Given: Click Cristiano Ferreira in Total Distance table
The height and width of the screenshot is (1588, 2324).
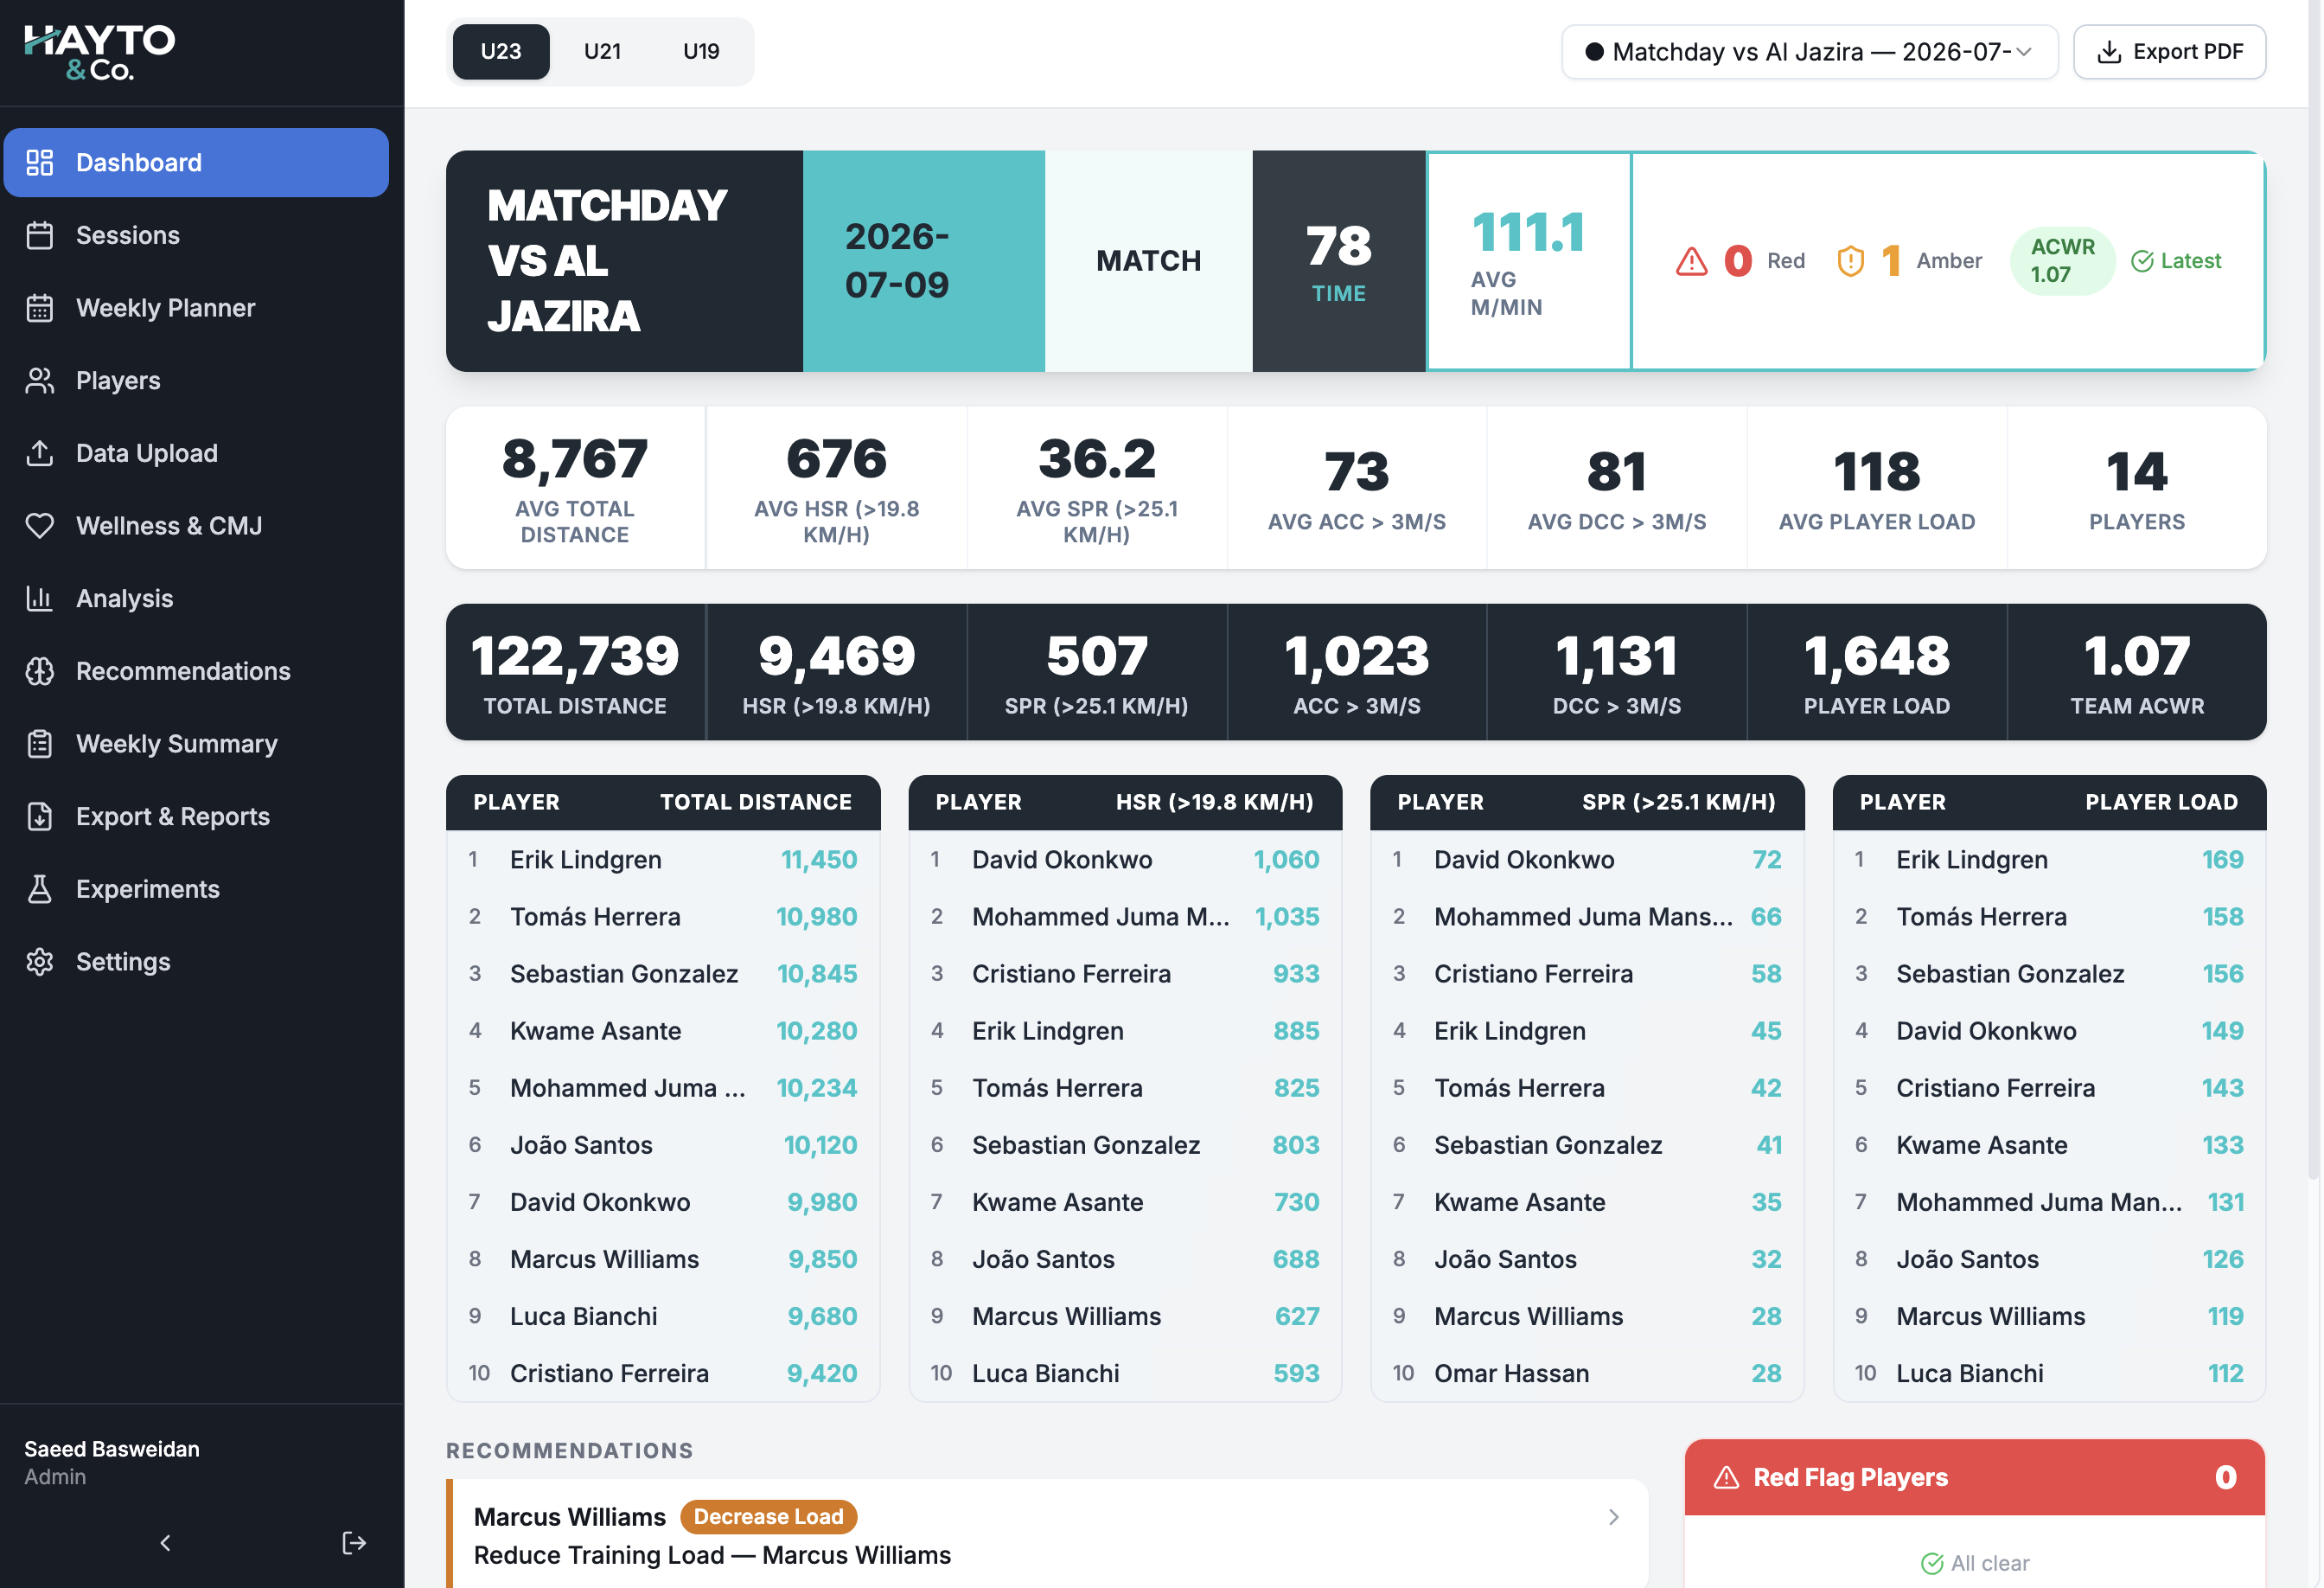Looking at the screenshot, I should (x=663, y=1373).
